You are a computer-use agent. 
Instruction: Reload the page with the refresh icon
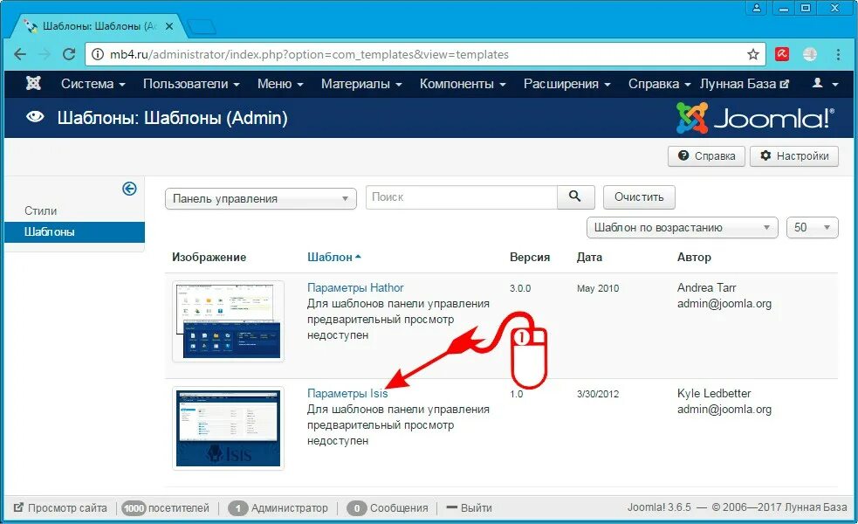click(x=69, y=53)
